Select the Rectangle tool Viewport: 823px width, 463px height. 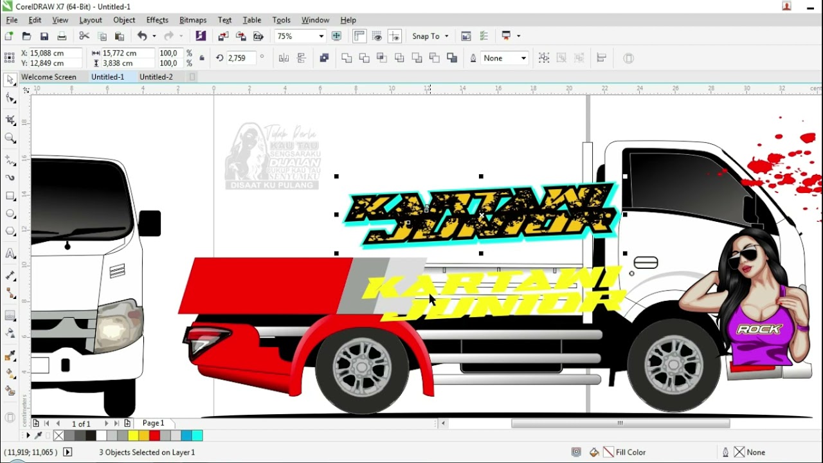[x=10, y=196]
